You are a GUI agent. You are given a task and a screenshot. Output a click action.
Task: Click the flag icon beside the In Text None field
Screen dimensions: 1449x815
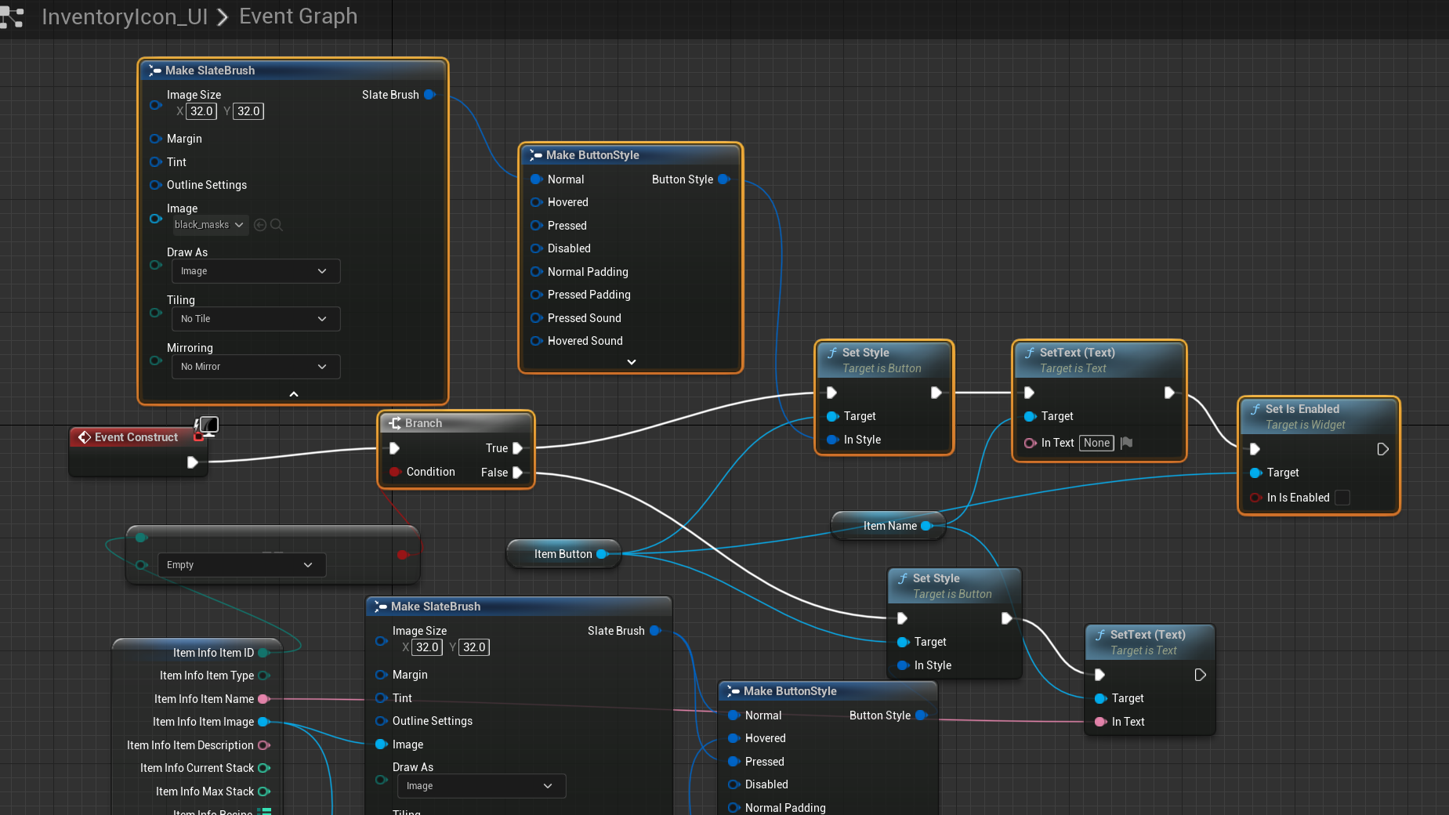[x=1127, y=443]
